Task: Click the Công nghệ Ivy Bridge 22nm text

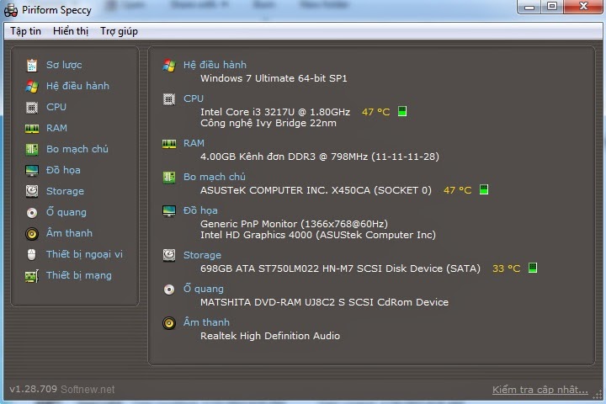Action: pyautogui.click(x=268, y=124)
